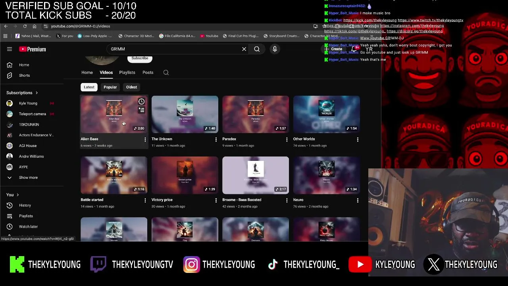Select the Latest filter chip
The width and height of the screenshot is (508, 286).
click(x=89, y=87)
